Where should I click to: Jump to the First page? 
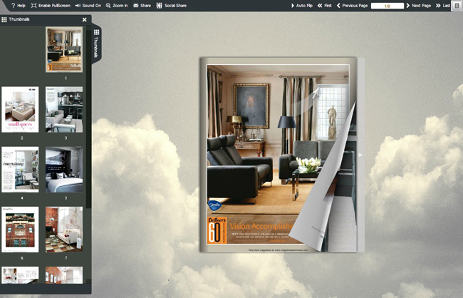[x=325, y=5]
